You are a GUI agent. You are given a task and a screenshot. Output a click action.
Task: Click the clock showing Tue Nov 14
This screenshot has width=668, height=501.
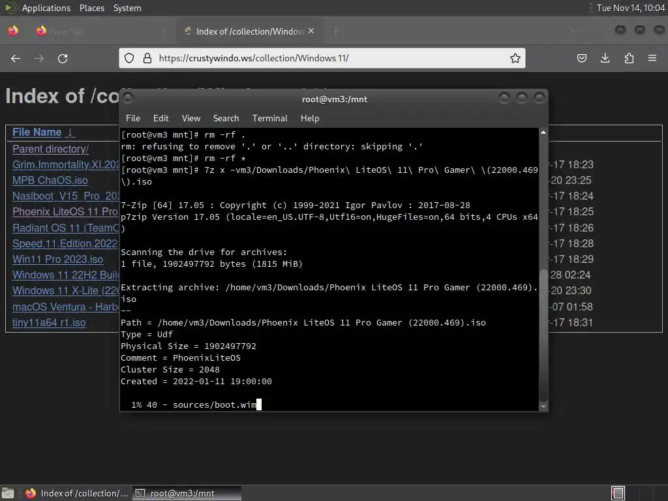tap(631, 8)
